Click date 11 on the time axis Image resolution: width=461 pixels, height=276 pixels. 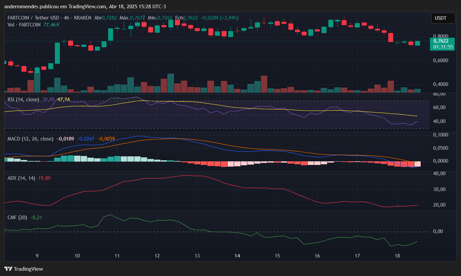click(x=117, y=256)
